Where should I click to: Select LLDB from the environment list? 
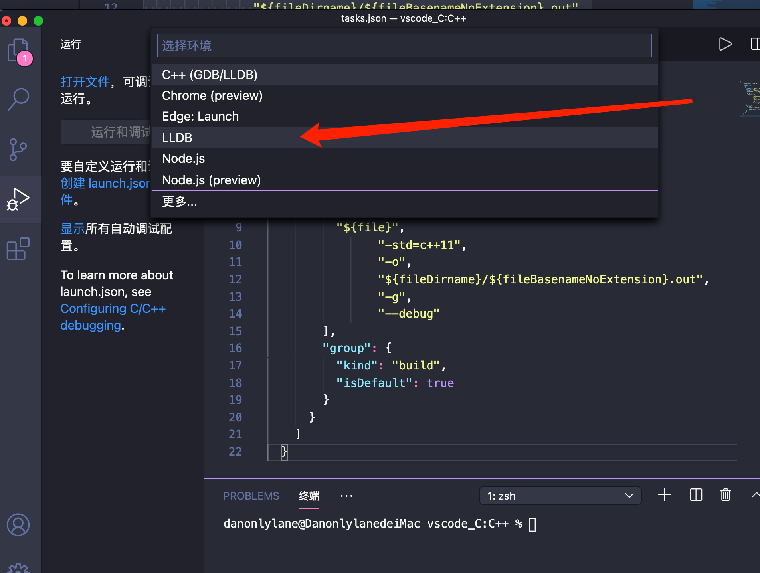pyautogui.click(x=177, y=137)
